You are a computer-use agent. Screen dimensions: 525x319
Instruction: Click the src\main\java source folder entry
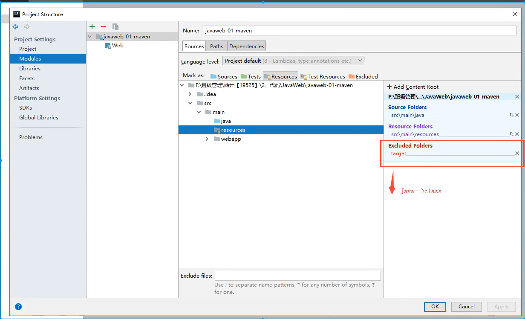[408, 115]
